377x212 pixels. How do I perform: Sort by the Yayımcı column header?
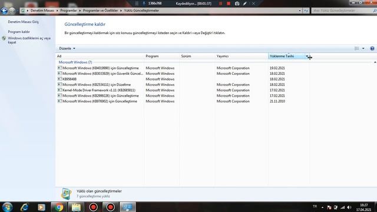241,57
